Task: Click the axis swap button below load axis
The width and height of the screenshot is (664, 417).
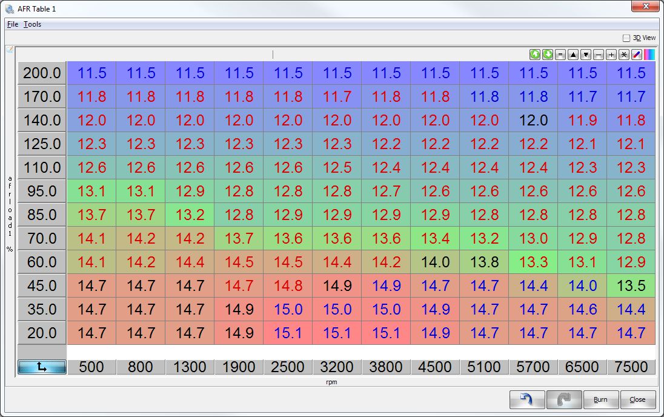Action: [x=42, y=367]
